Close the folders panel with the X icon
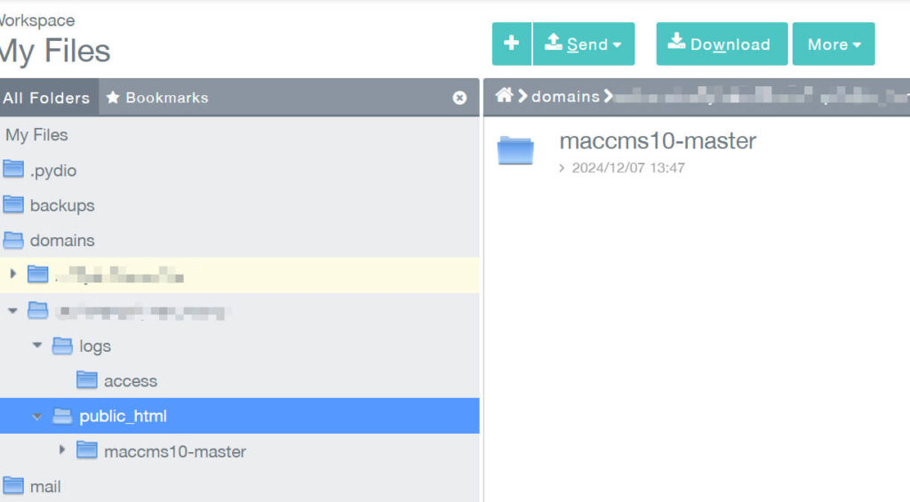910x502 pixels. [x=459, y=98]
